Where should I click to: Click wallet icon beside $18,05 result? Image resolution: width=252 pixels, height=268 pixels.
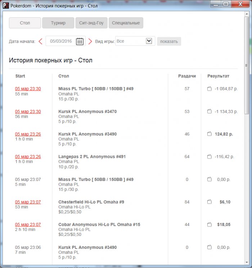pos(210,224)
